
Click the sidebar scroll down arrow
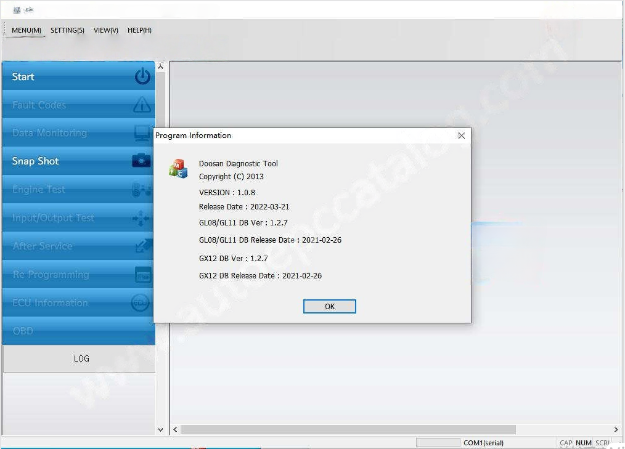161,430
